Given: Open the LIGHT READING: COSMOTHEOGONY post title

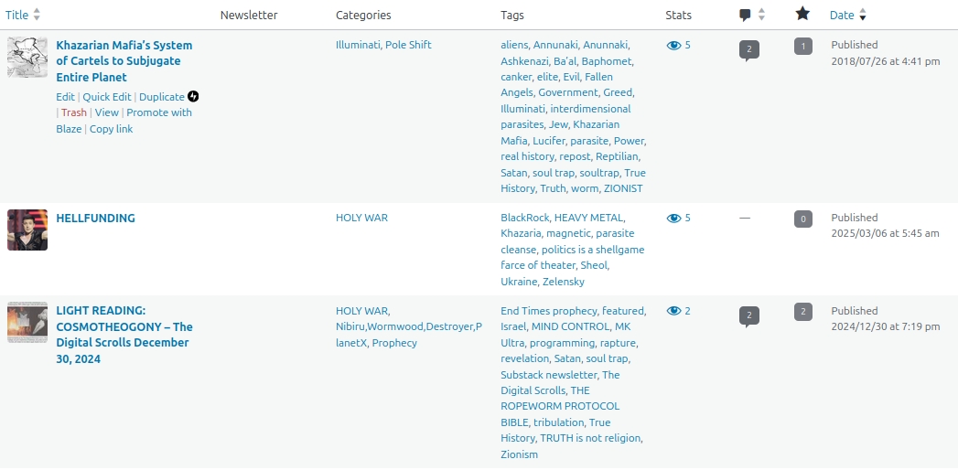Looking at the screenshot, I should (124, 335).
